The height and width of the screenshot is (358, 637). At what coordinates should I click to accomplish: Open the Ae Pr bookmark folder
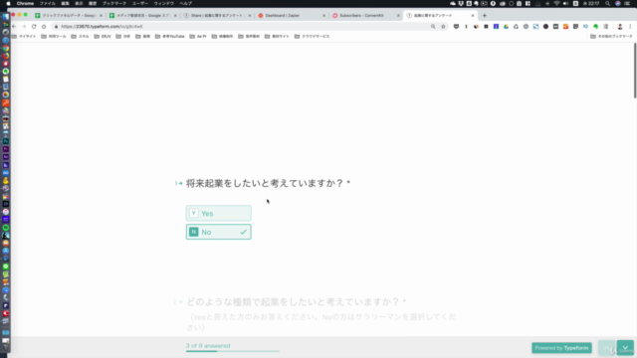tap(198, 36)
